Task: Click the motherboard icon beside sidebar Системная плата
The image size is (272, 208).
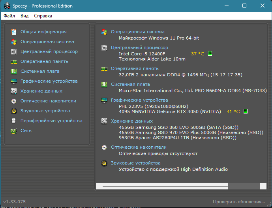Action: pos(14,72)
